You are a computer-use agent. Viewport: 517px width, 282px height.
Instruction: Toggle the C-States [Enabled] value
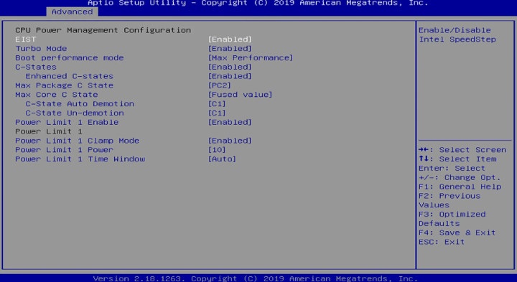pos(230,67)
